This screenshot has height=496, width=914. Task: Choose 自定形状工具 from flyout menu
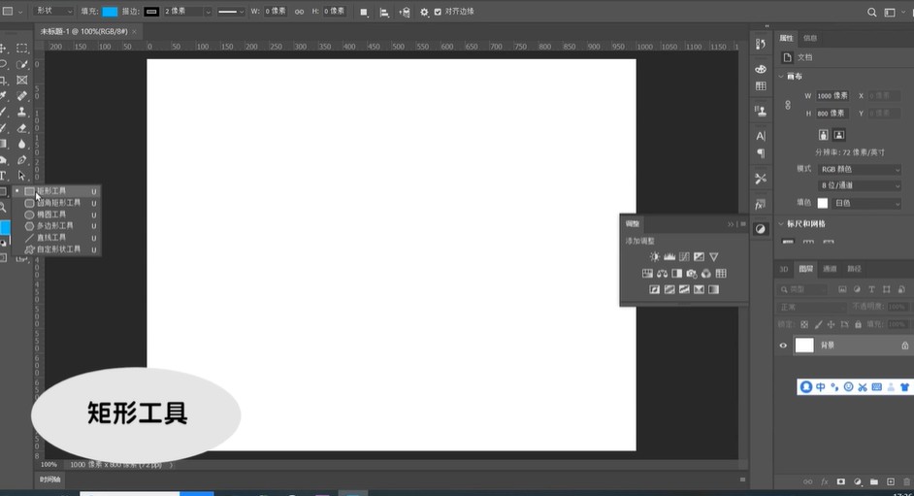[x=56, y=249]
